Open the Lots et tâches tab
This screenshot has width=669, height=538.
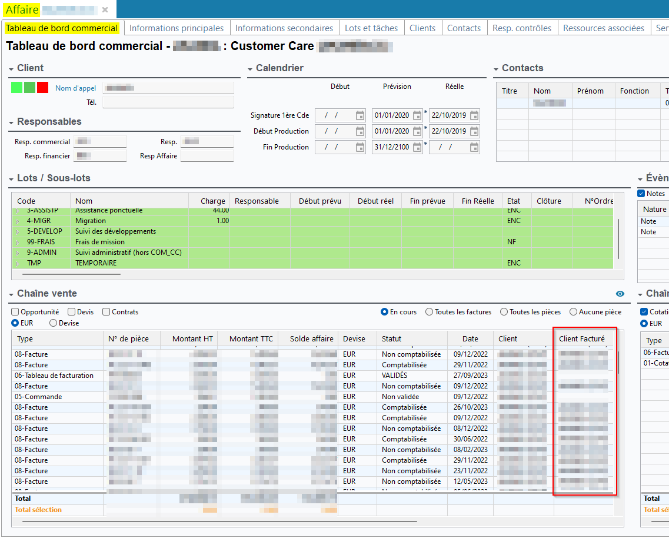click(371, 28)
